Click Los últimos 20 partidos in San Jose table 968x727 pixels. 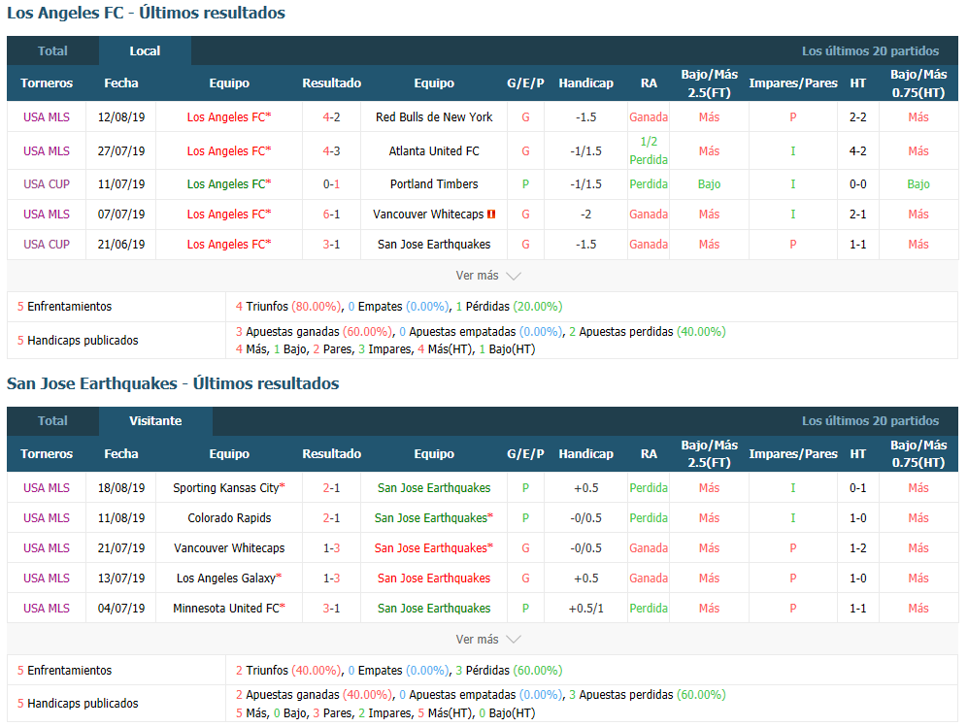(871, 421)
